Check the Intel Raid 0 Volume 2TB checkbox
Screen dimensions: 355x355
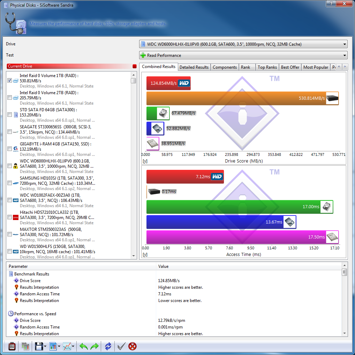pos(9,98)
